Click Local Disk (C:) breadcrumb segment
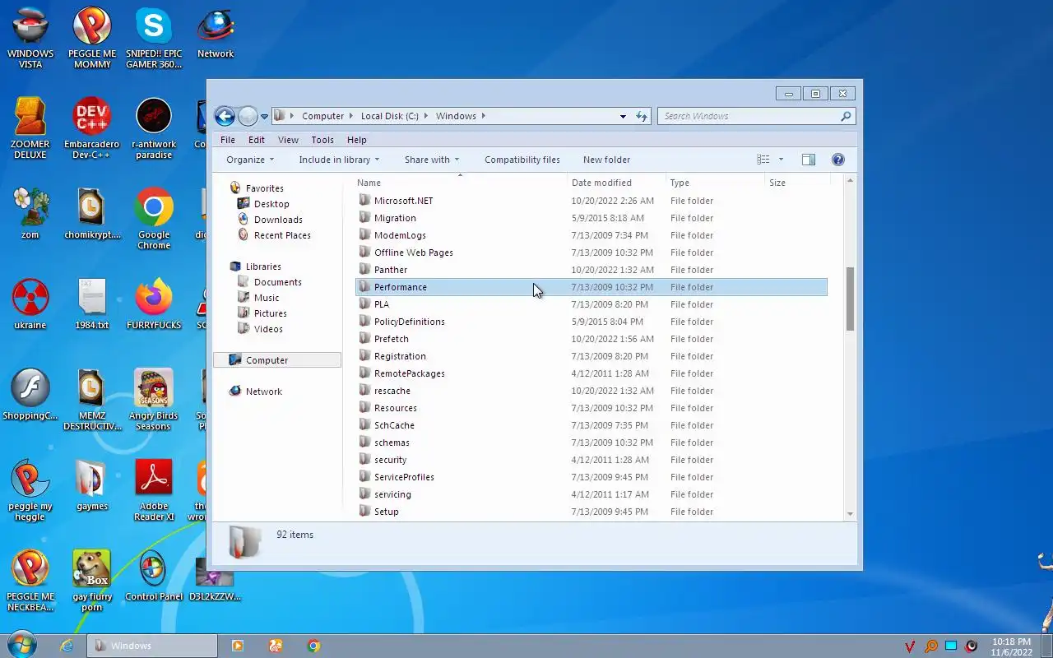The image size is (1053, 658). point(390,116)
